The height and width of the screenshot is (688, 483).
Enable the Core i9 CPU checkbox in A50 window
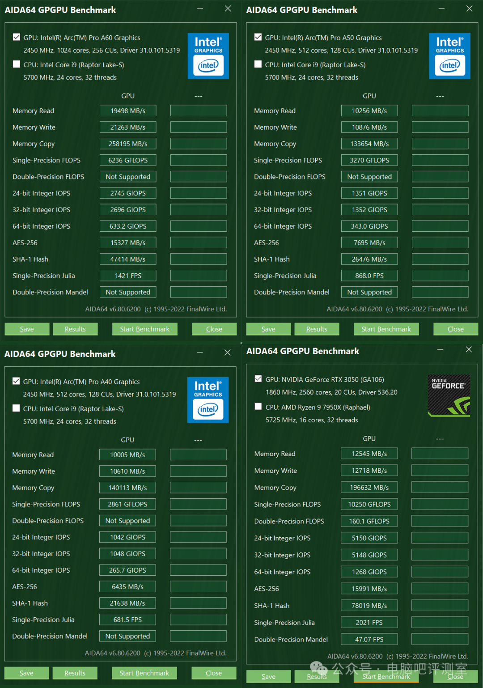(258, 64)
